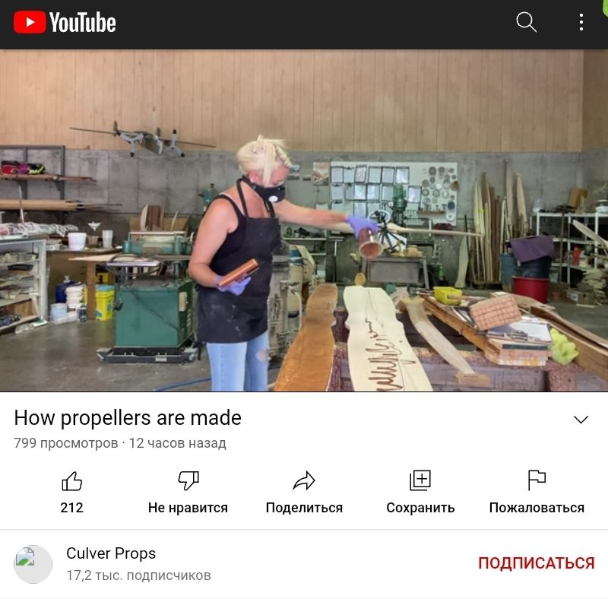Viewport: 608px width, 599px height.
Task: Click the Не нравится label
Action: (x=188, y=508)
